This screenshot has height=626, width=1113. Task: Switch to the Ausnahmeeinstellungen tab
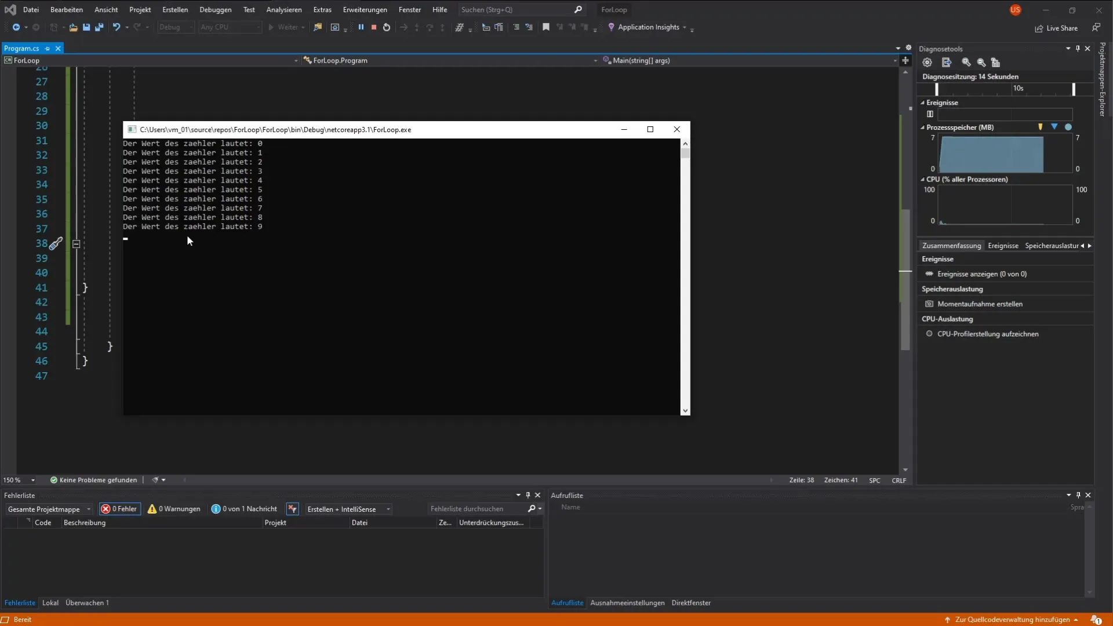click(627, 603)
